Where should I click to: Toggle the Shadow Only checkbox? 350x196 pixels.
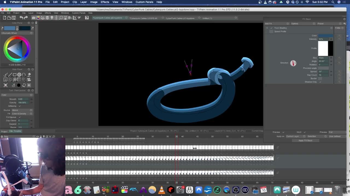[x=320, y=82]
